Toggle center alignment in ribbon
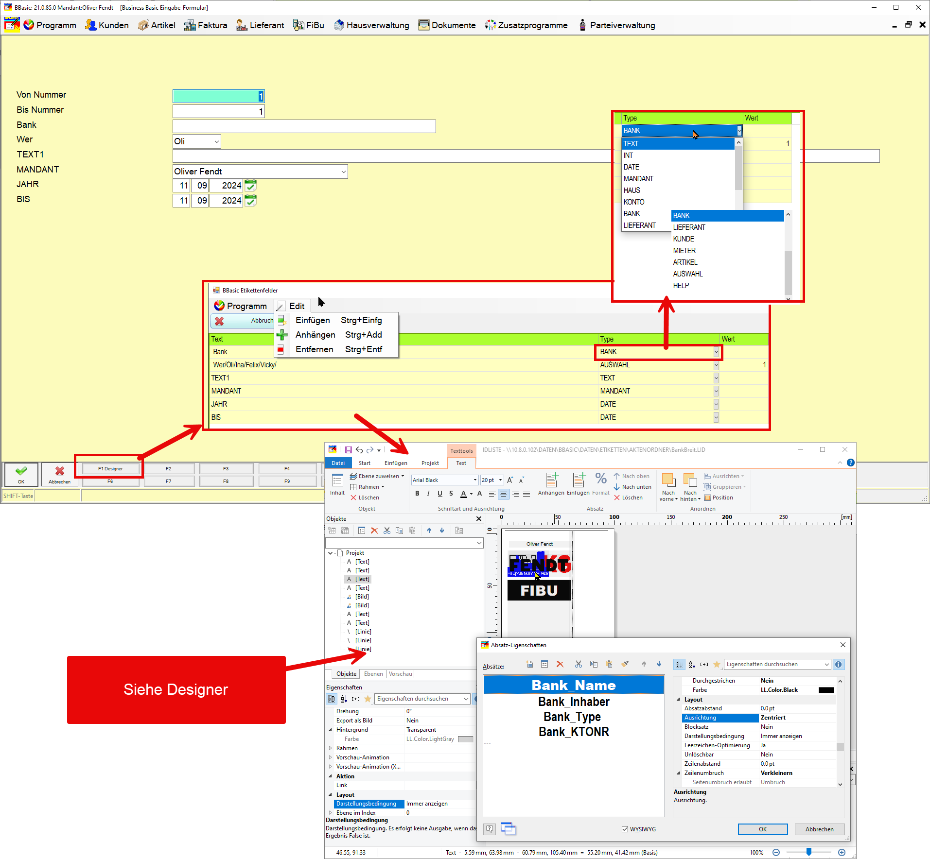This screenshot has width=930, height=859. click(x=504, y=494)
